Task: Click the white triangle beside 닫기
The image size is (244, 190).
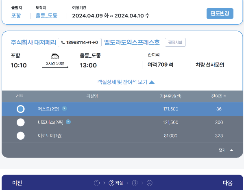Action: pyautogui.click(x=231, y=150)
